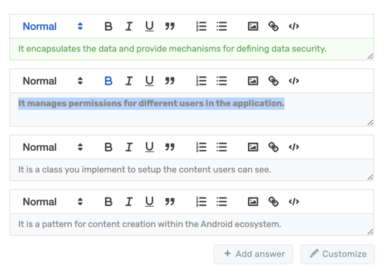Add bullet list in third answer toolbar
The image size is (388, 270).
coord(221,147)
